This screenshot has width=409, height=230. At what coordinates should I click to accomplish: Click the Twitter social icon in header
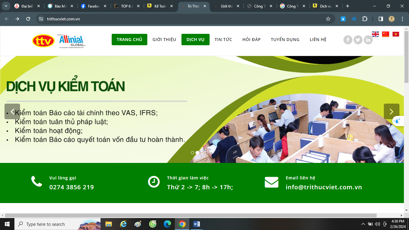[x=358, y=40]
